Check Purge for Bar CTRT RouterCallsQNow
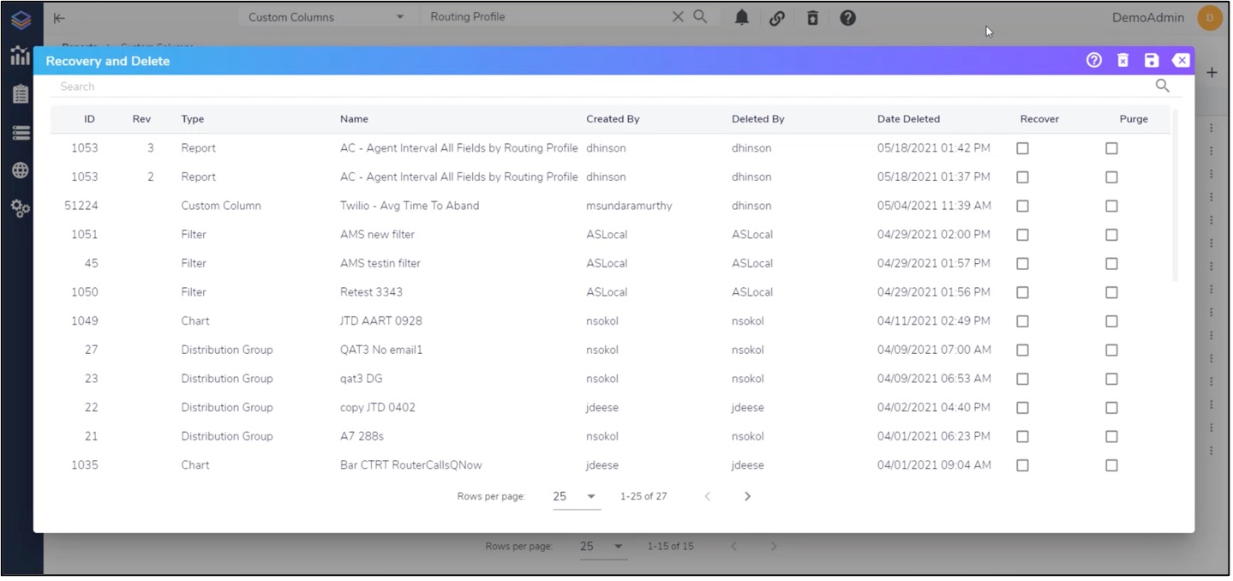 pyautogui.click(x=1111, y=465)
